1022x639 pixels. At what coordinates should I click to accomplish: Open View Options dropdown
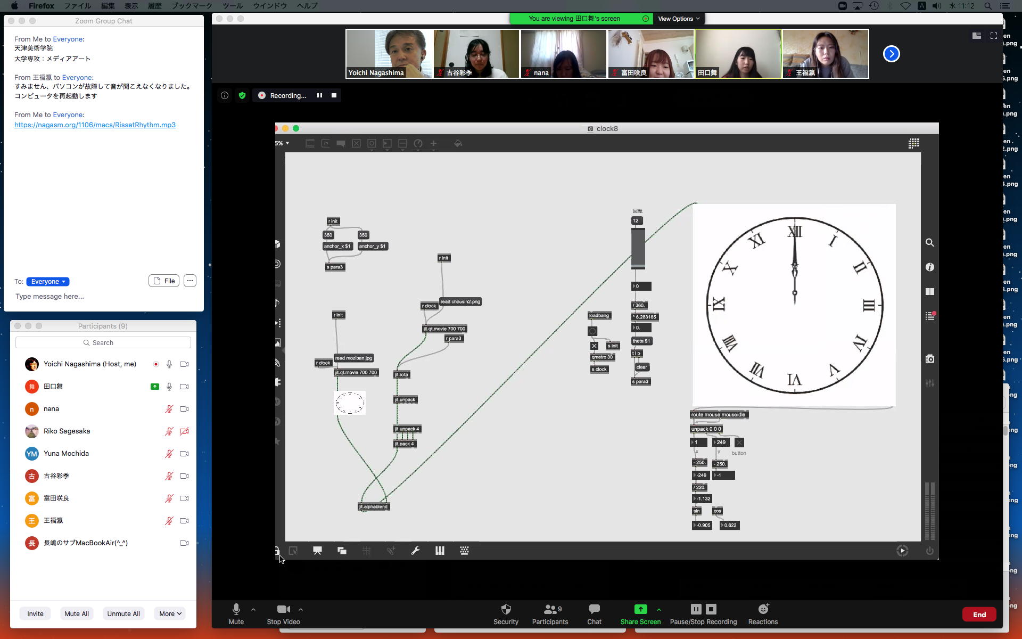coord(679,19)
